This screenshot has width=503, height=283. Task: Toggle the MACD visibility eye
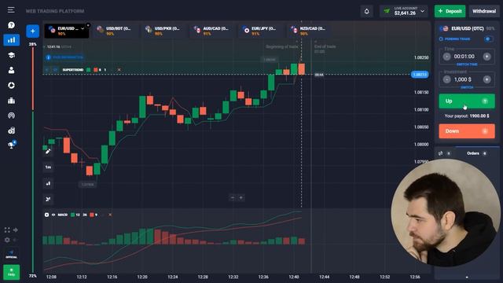53,215
